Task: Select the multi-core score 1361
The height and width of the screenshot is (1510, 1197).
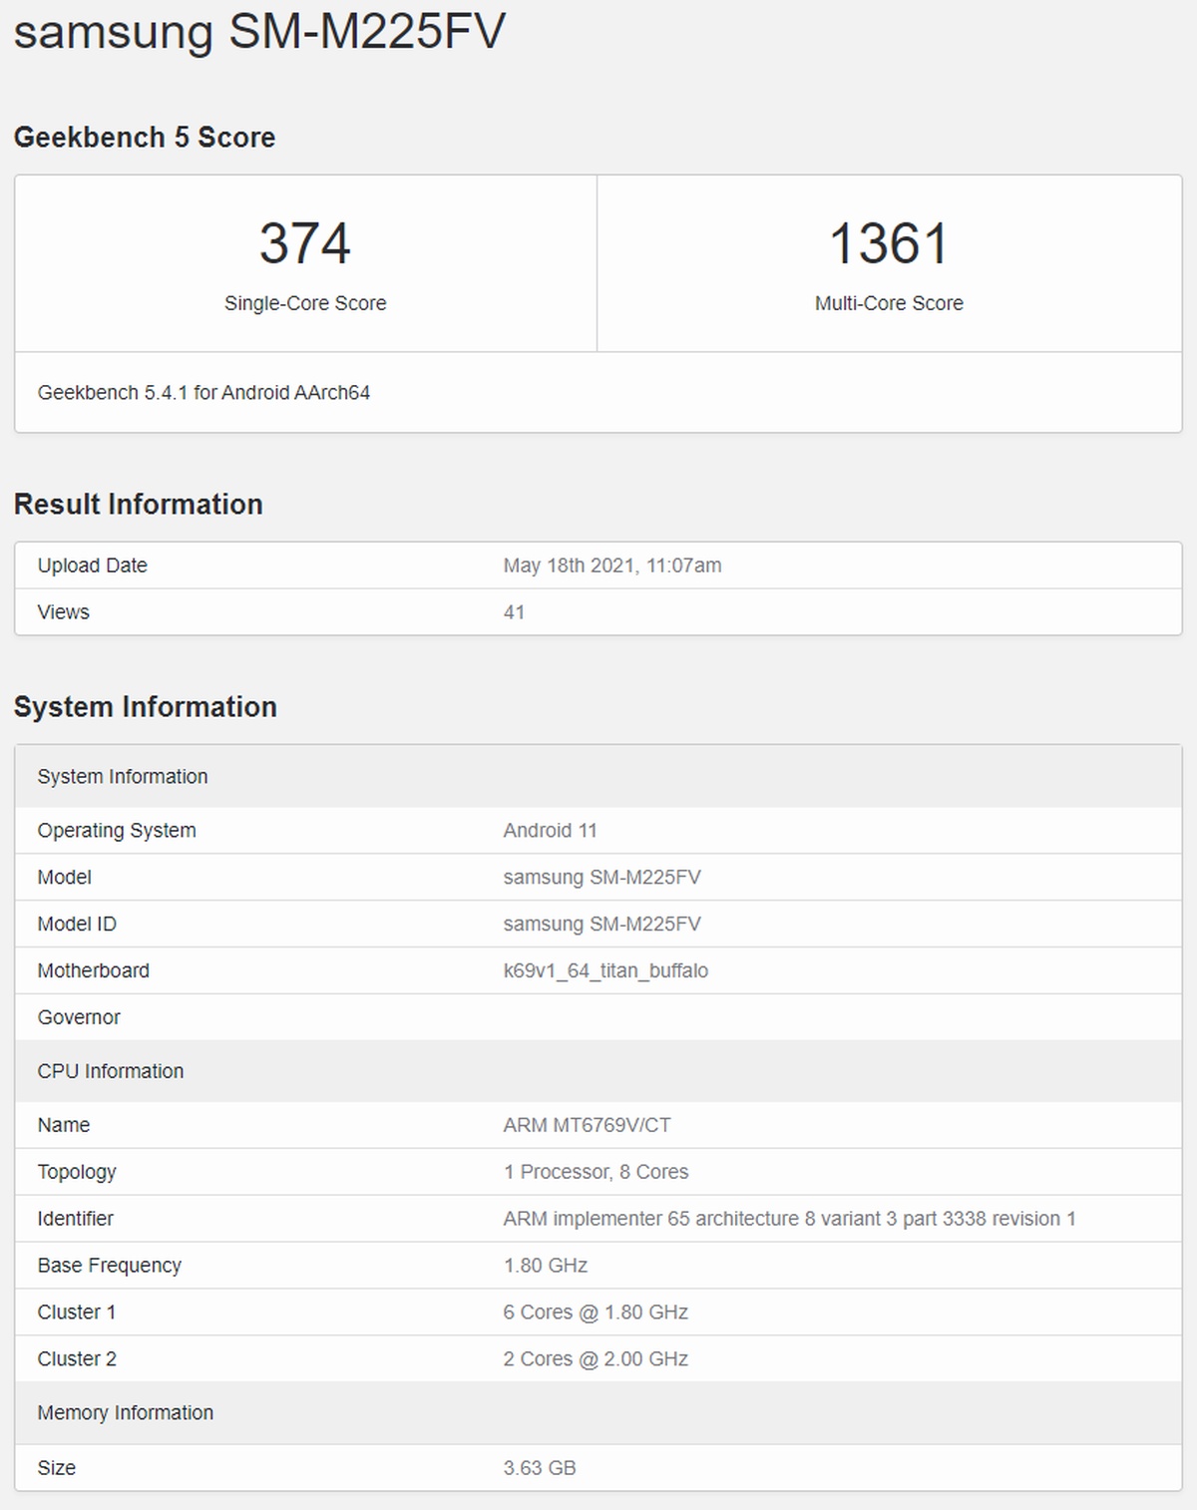Action: (889, 243)
